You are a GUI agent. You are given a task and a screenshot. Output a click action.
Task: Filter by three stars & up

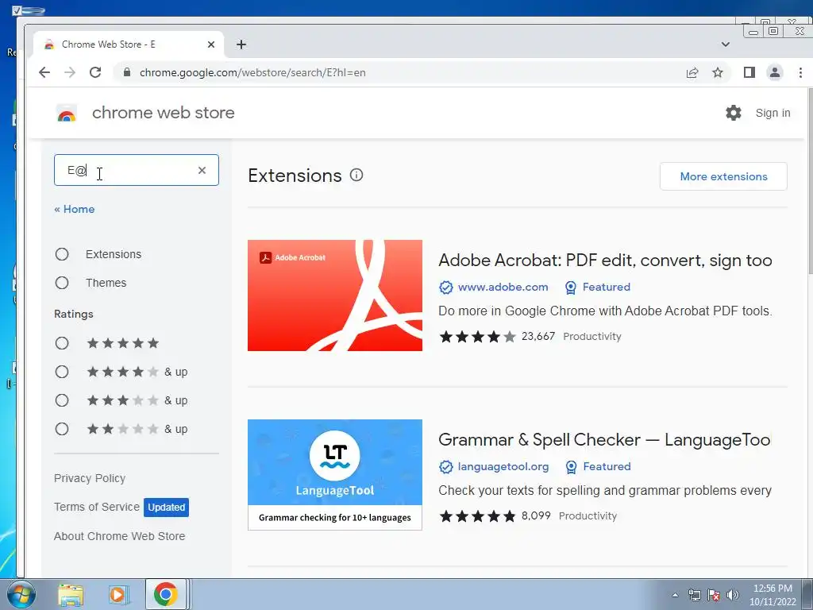[62, 400]
